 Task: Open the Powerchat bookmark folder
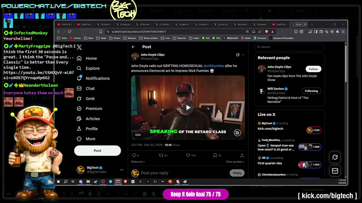180,38
